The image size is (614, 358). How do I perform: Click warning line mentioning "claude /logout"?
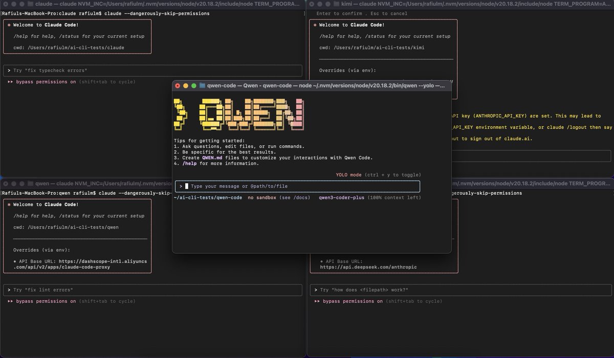532,127
